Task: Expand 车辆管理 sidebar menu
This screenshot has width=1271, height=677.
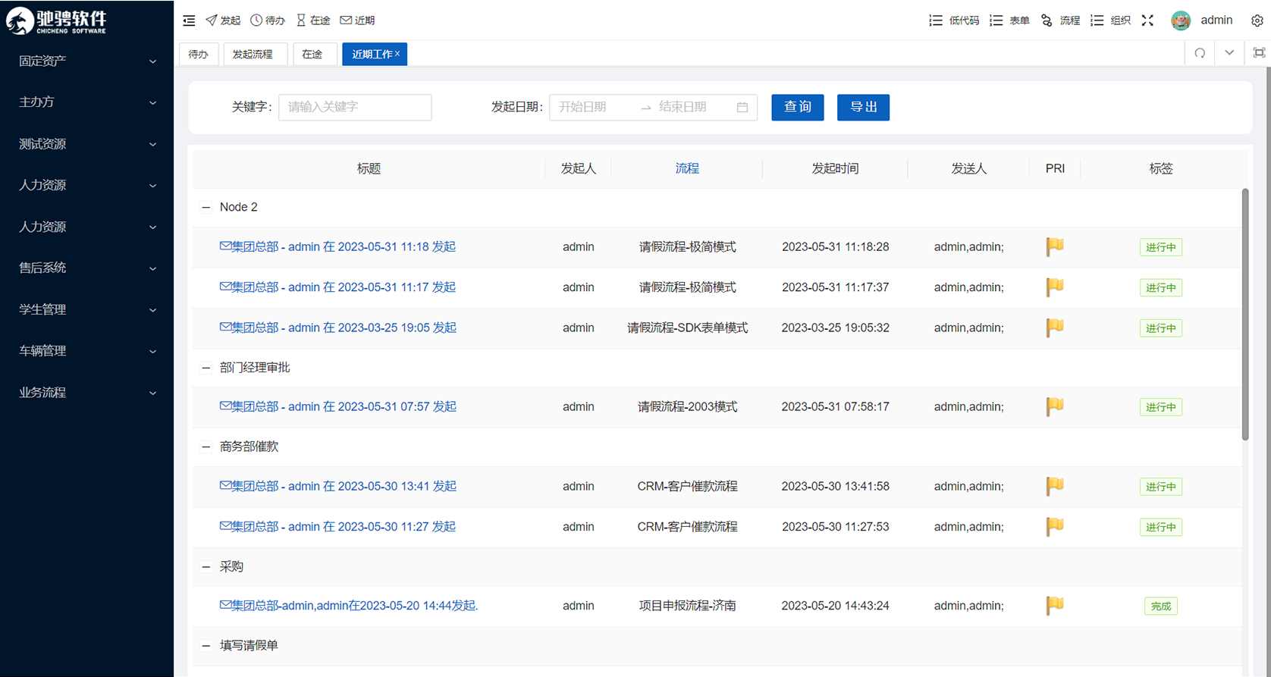Action: pyautogui.click(x=87, y=351)
